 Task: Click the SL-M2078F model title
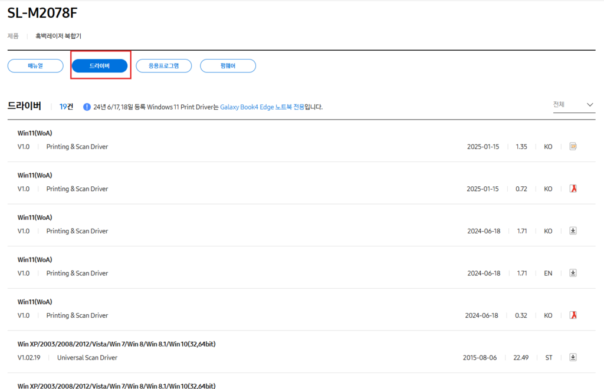tap(42, 13)
